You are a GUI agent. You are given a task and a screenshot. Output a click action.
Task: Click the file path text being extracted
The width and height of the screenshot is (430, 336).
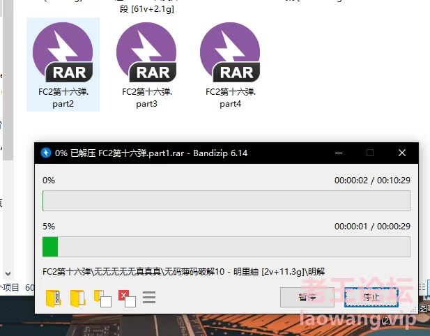click(184, 272)
